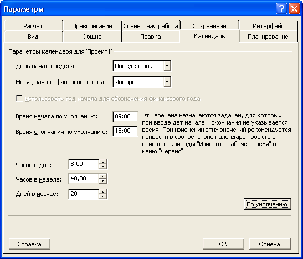Click the Часов в неделе label
The width and height of the screenshot is (303, 259).
(x=38, y=179)
